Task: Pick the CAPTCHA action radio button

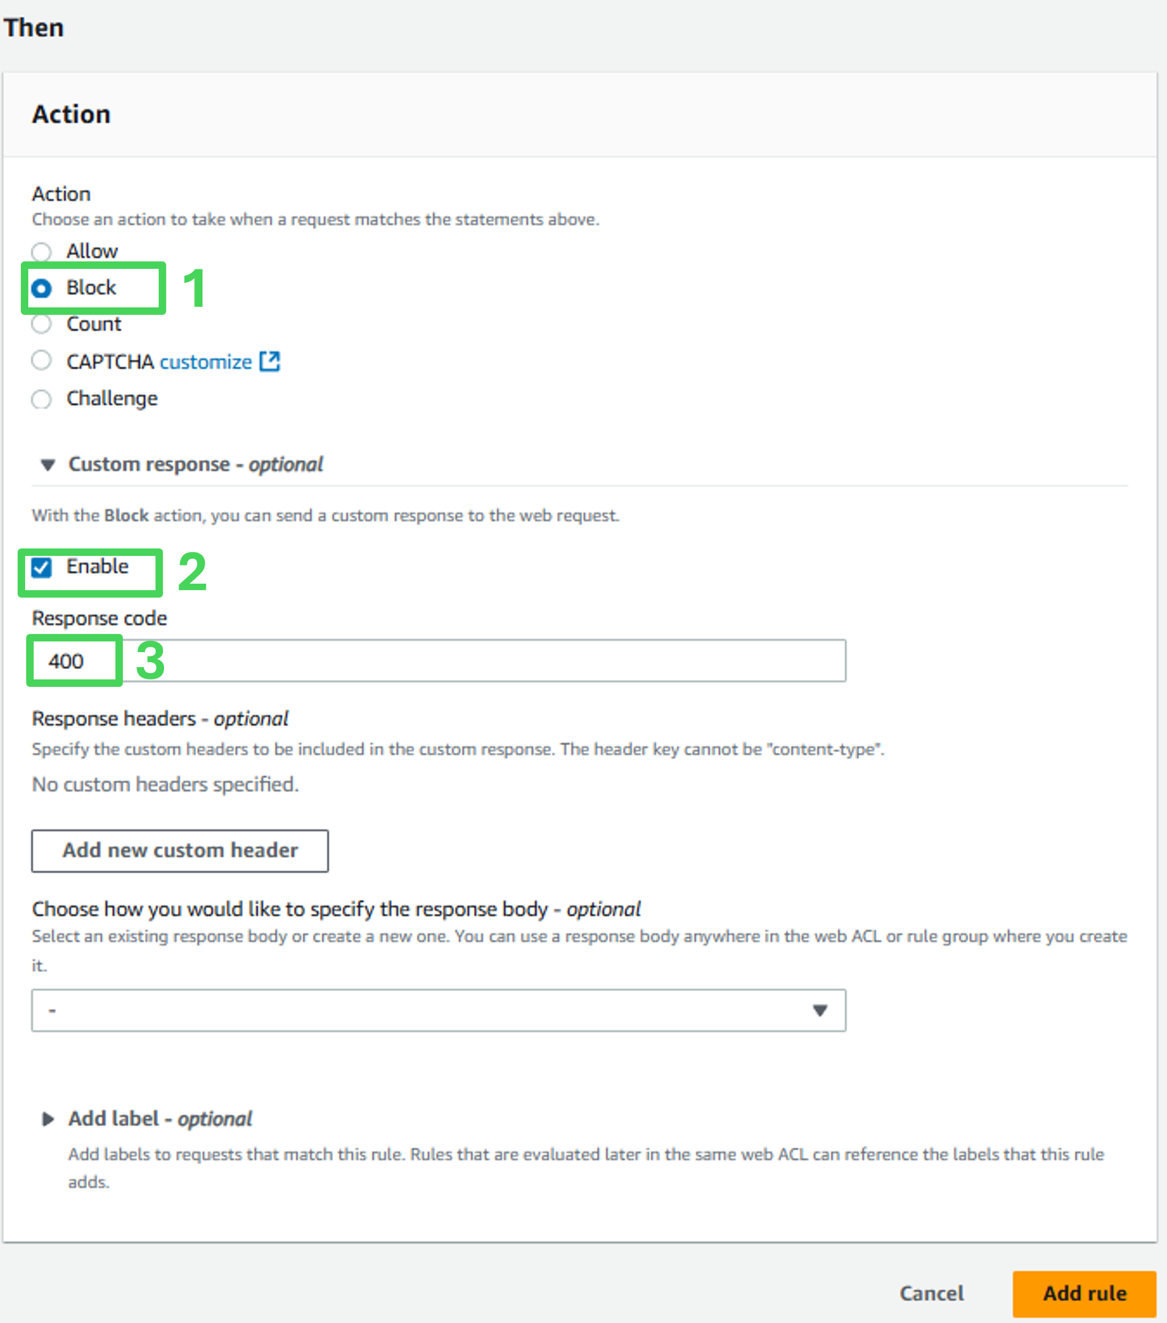Action: coord(41,360)
